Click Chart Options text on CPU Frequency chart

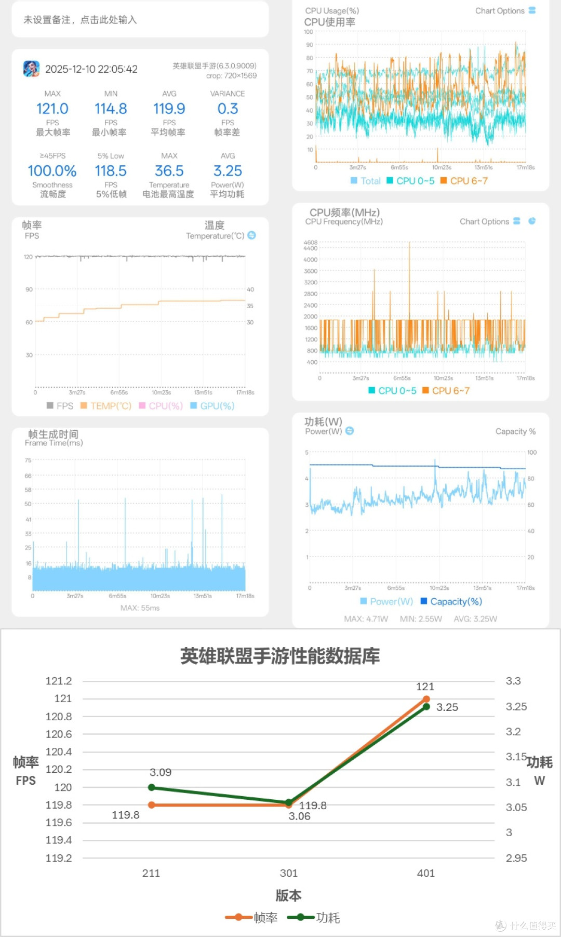tap(484, 221)
